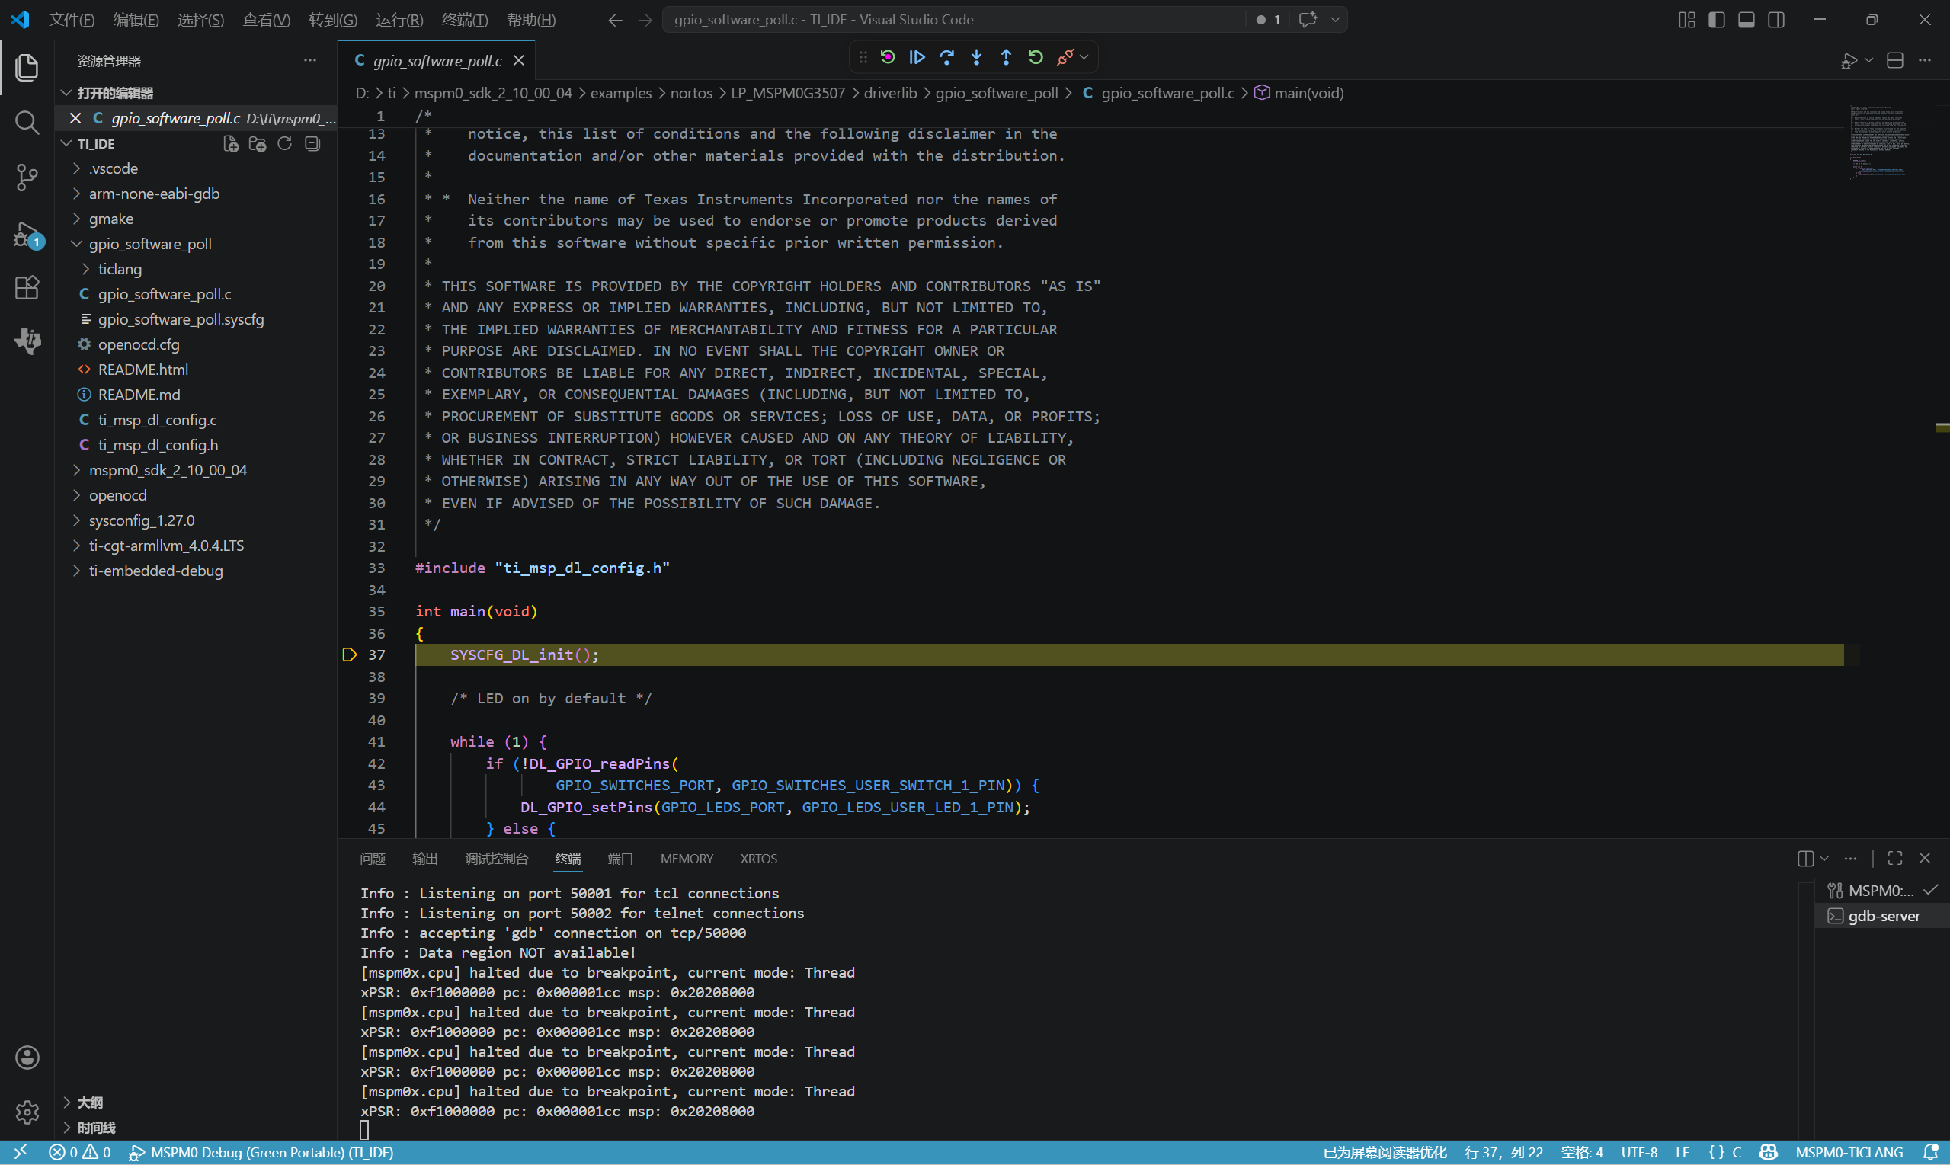Open the Run and Debug view
The image size is (1950, 1165).
[x=27, y=234]
